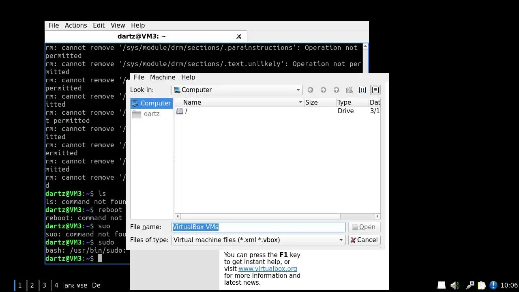Viewport: 519px width, 292px height.
Task: Open terminal Actions menu
Action: pos(76,25)
